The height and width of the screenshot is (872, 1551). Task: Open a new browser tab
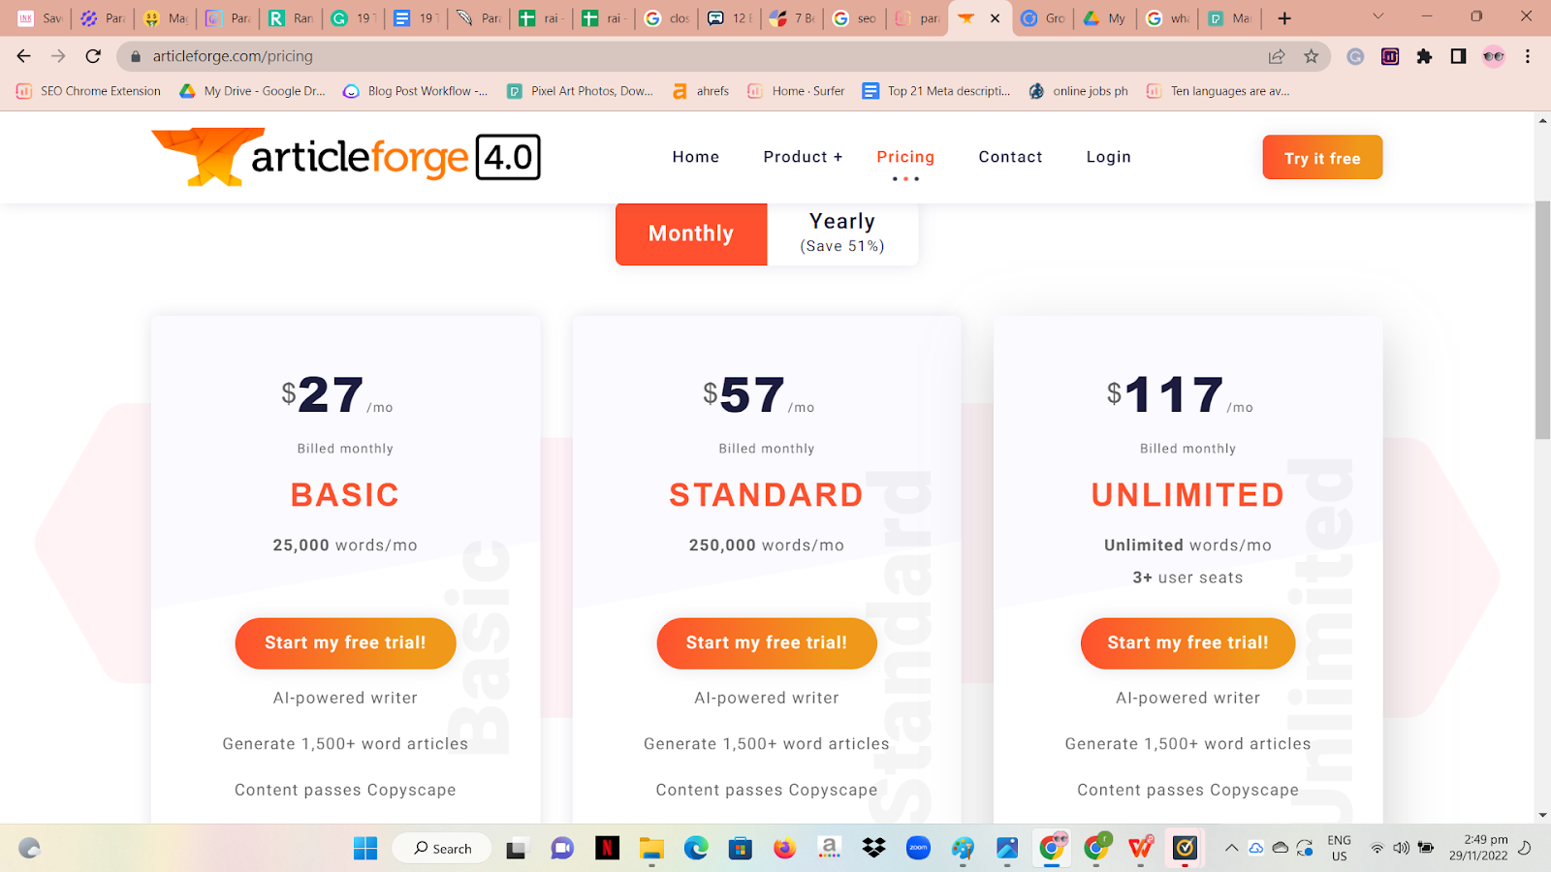1284,18
